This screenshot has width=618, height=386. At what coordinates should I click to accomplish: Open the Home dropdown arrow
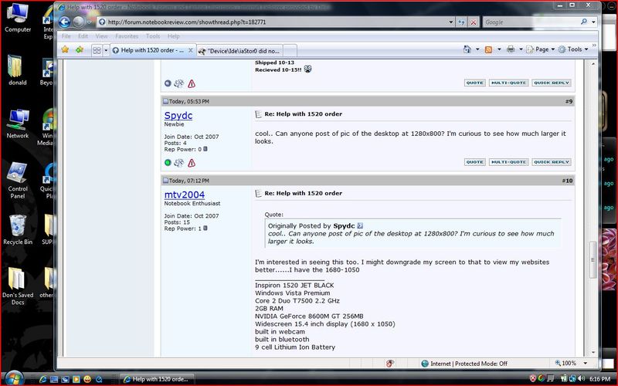point(477,49)
